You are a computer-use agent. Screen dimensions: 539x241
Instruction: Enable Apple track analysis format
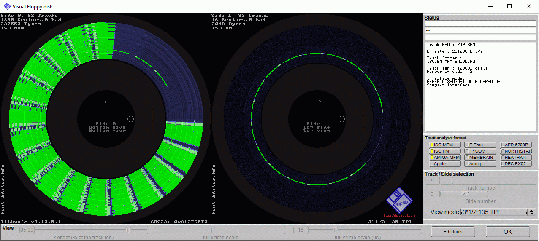point(445,164)
